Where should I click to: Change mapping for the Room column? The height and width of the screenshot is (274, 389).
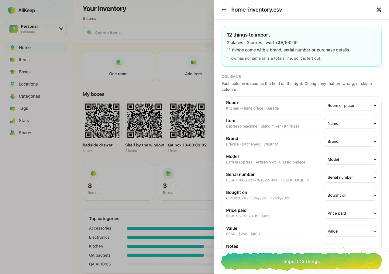tap(350, 105)
